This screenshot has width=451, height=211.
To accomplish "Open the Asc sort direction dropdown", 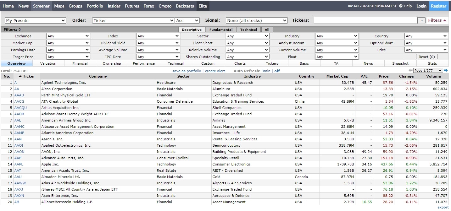I will [187, 20].
